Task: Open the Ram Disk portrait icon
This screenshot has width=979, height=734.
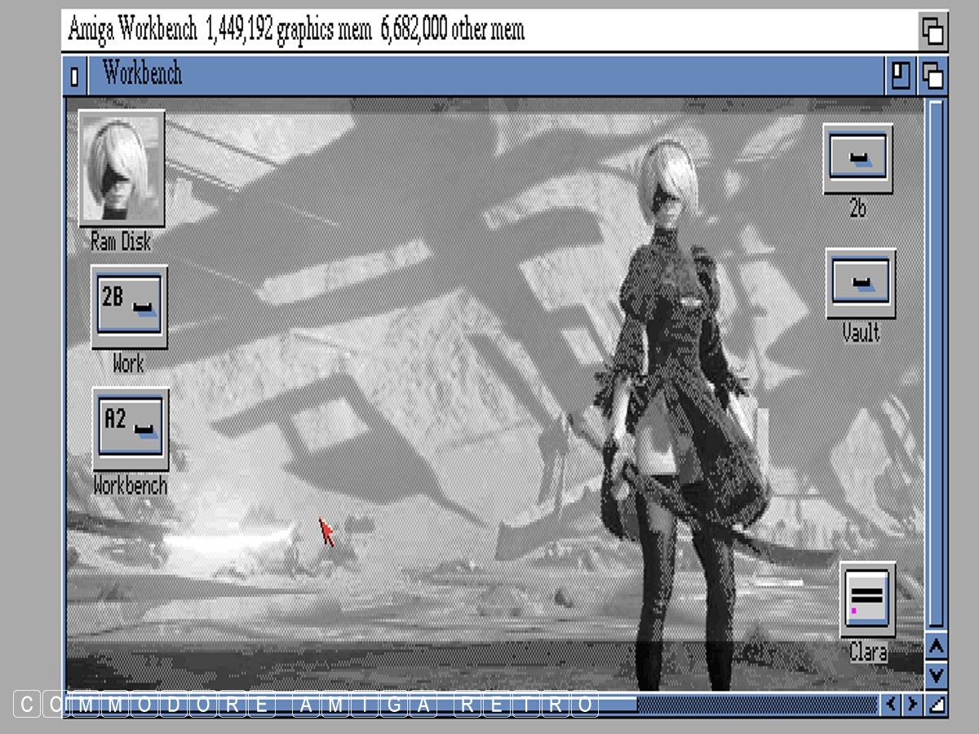Action: [x=122, y=168]
